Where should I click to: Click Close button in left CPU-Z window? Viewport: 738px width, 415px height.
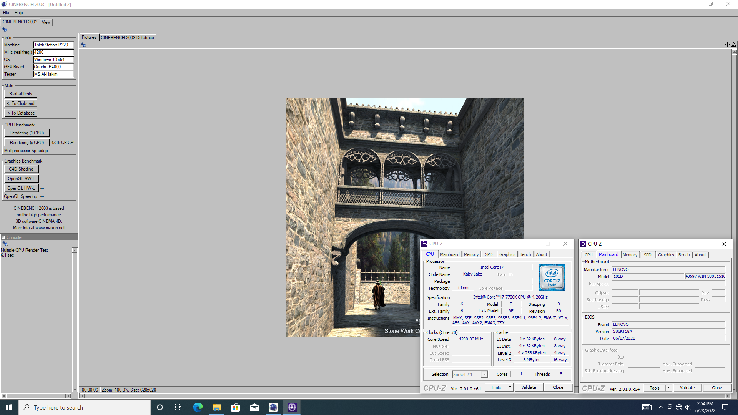tap(558, 387)
